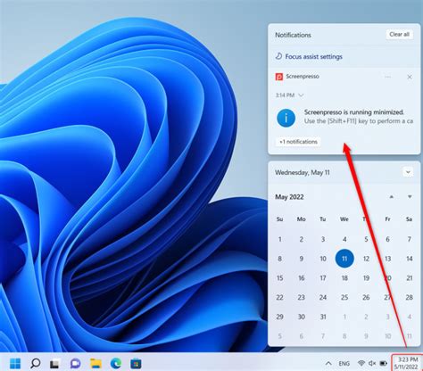The width and height of the screenshot is (423, 371).
Task: Select May 24 in the calendar
Action: pyautogui.click(x=323, y=297)
